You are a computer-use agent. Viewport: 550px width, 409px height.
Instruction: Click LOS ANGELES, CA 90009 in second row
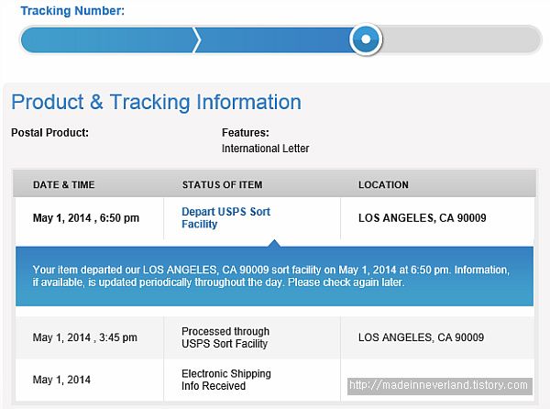tap(421, 337)
